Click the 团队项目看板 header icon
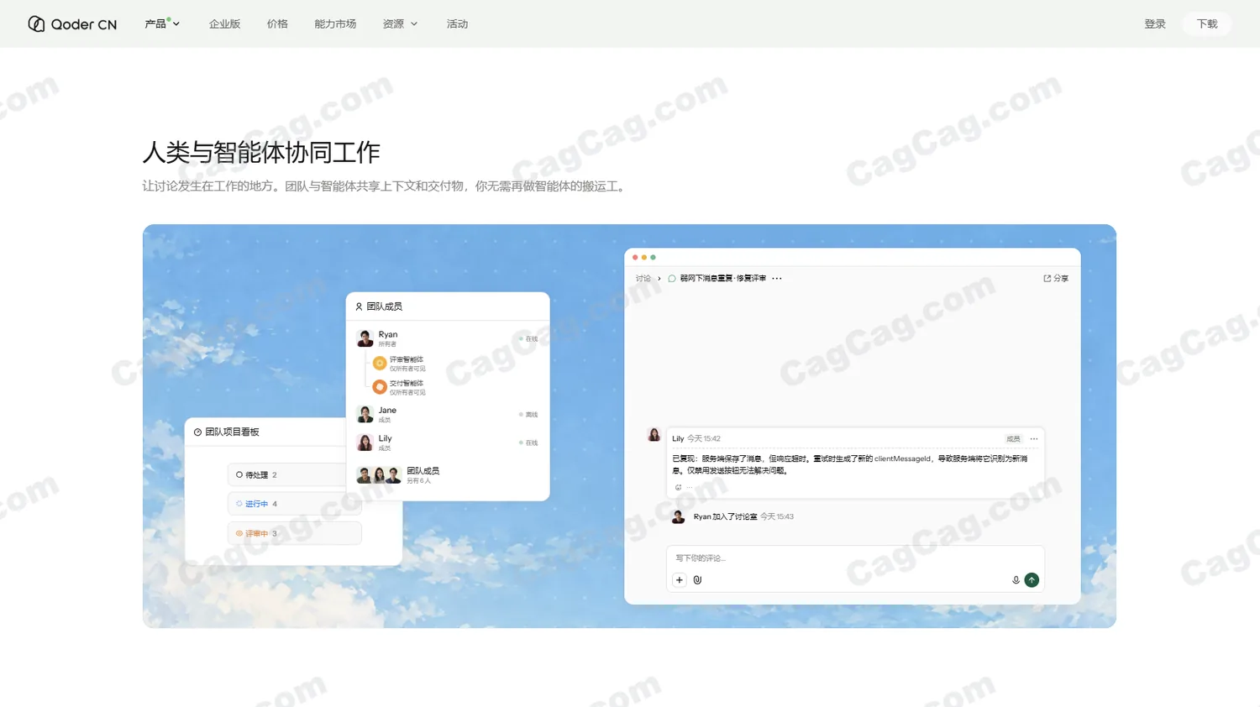 pos(197,432)
